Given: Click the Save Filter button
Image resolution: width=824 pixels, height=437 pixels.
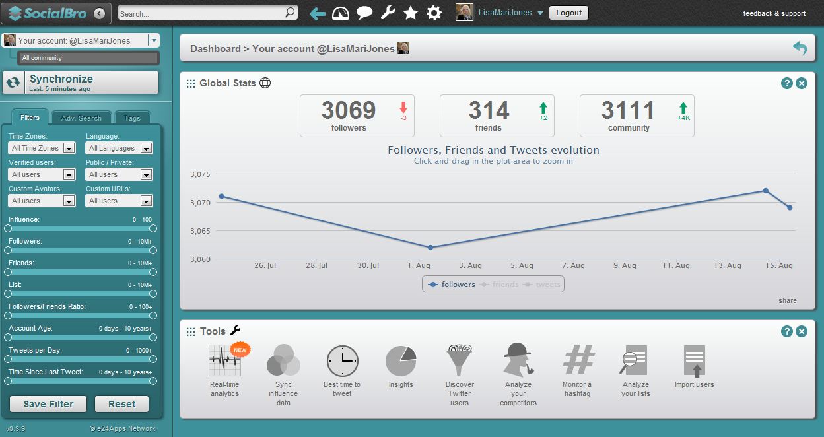Looking at the screenshot, I should click(x=48, y=404).
